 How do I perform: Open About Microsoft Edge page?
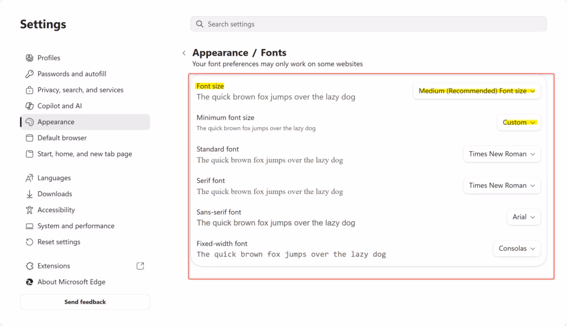(x=85, y=282)
